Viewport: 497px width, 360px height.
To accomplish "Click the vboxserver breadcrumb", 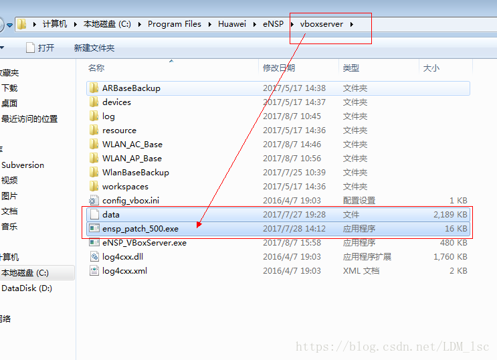I will [x=322, y=24].
